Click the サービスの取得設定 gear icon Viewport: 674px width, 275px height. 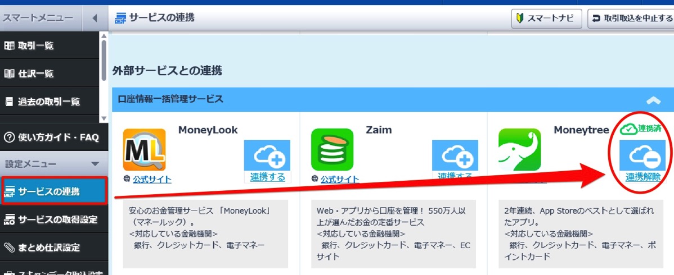tap(9, 219)
